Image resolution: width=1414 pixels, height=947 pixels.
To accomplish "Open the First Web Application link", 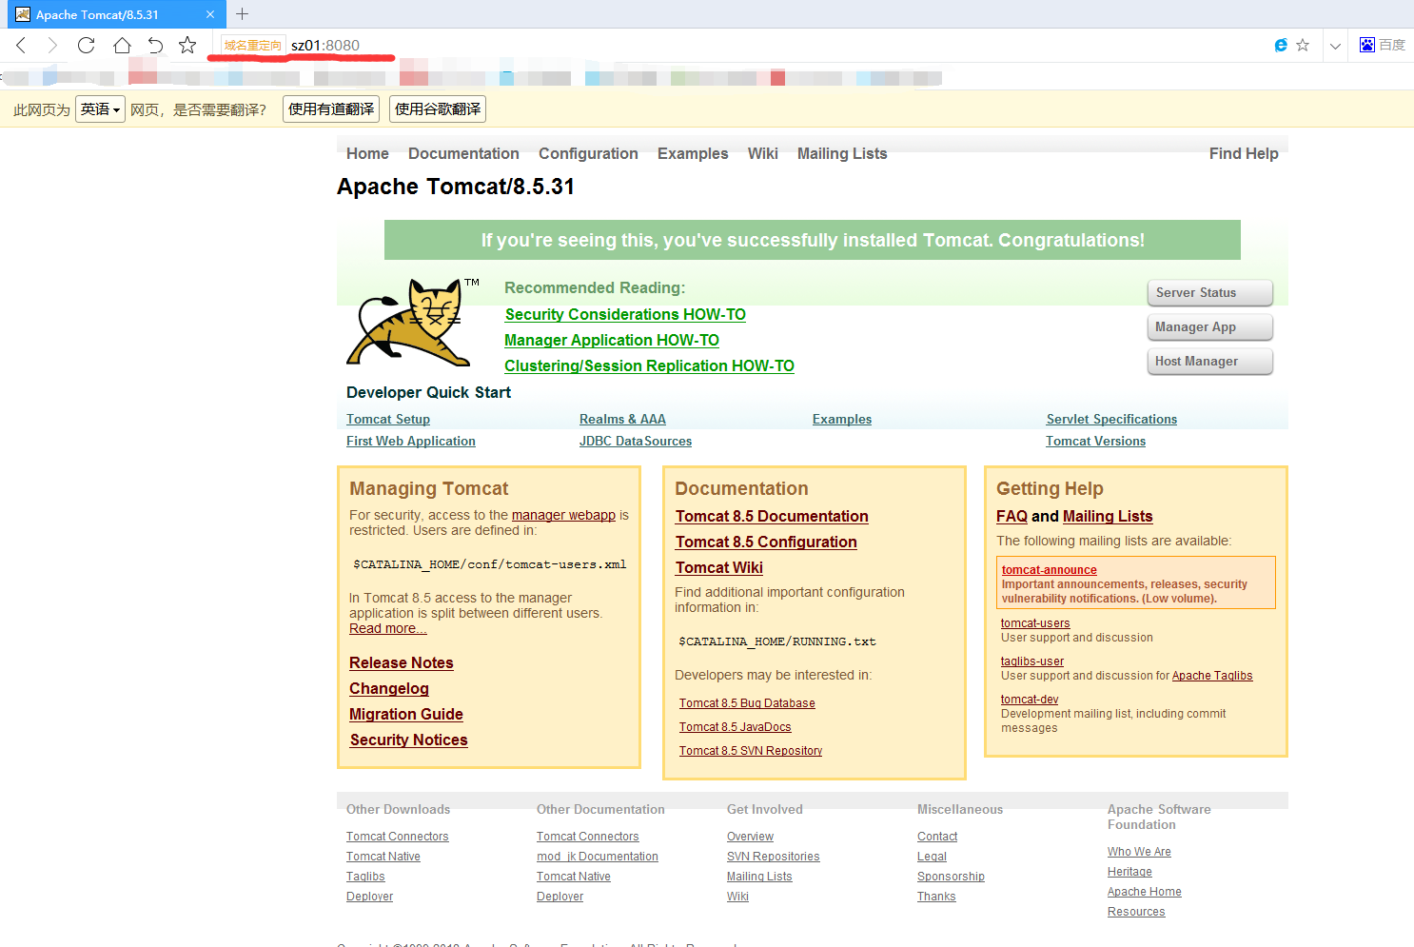I will pos(411,441).
